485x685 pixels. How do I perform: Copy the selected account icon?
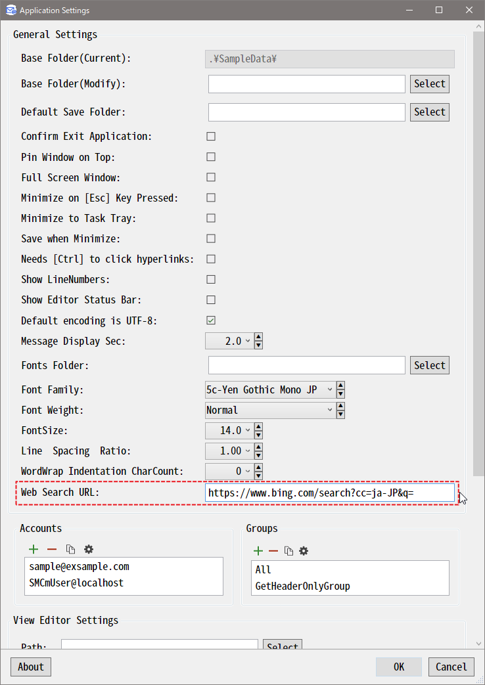coord(70,549)
